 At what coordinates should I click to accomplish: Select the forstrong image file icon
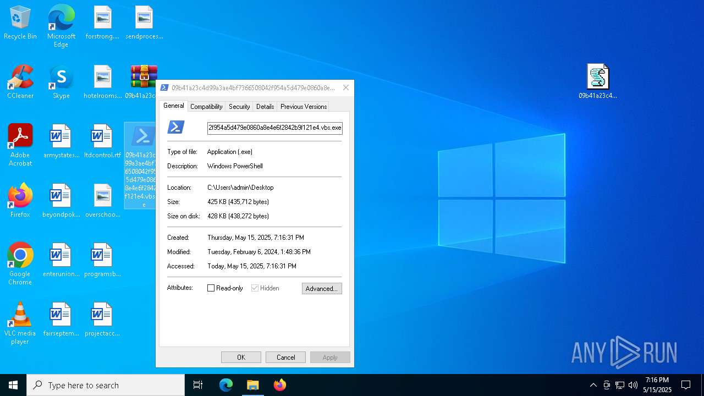(x=102, y=23)
